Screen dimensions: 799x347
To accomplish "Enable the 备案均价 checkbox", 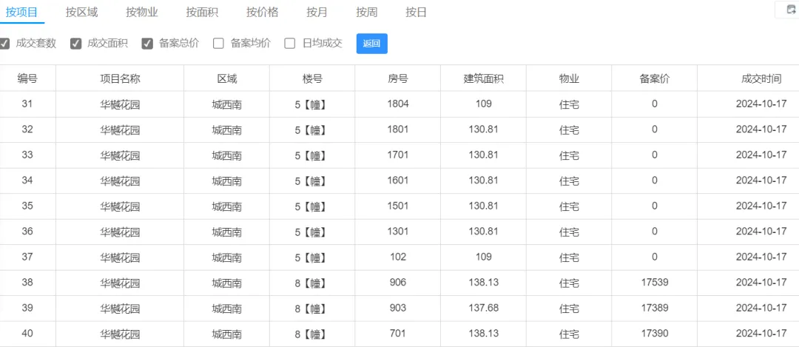I will click(218, 44).
